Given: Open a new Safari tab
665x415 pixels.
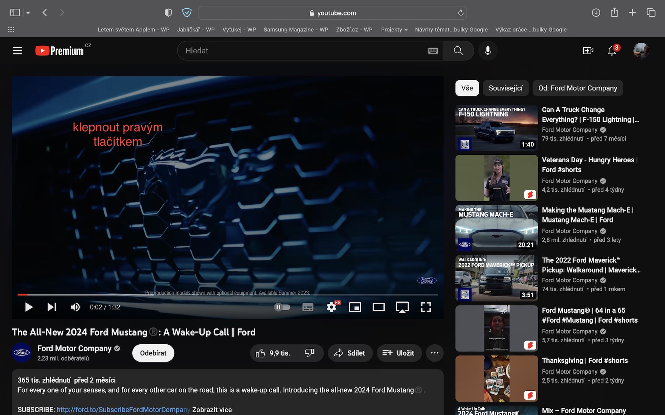Looking at the screenshot, I should (632, 13).
